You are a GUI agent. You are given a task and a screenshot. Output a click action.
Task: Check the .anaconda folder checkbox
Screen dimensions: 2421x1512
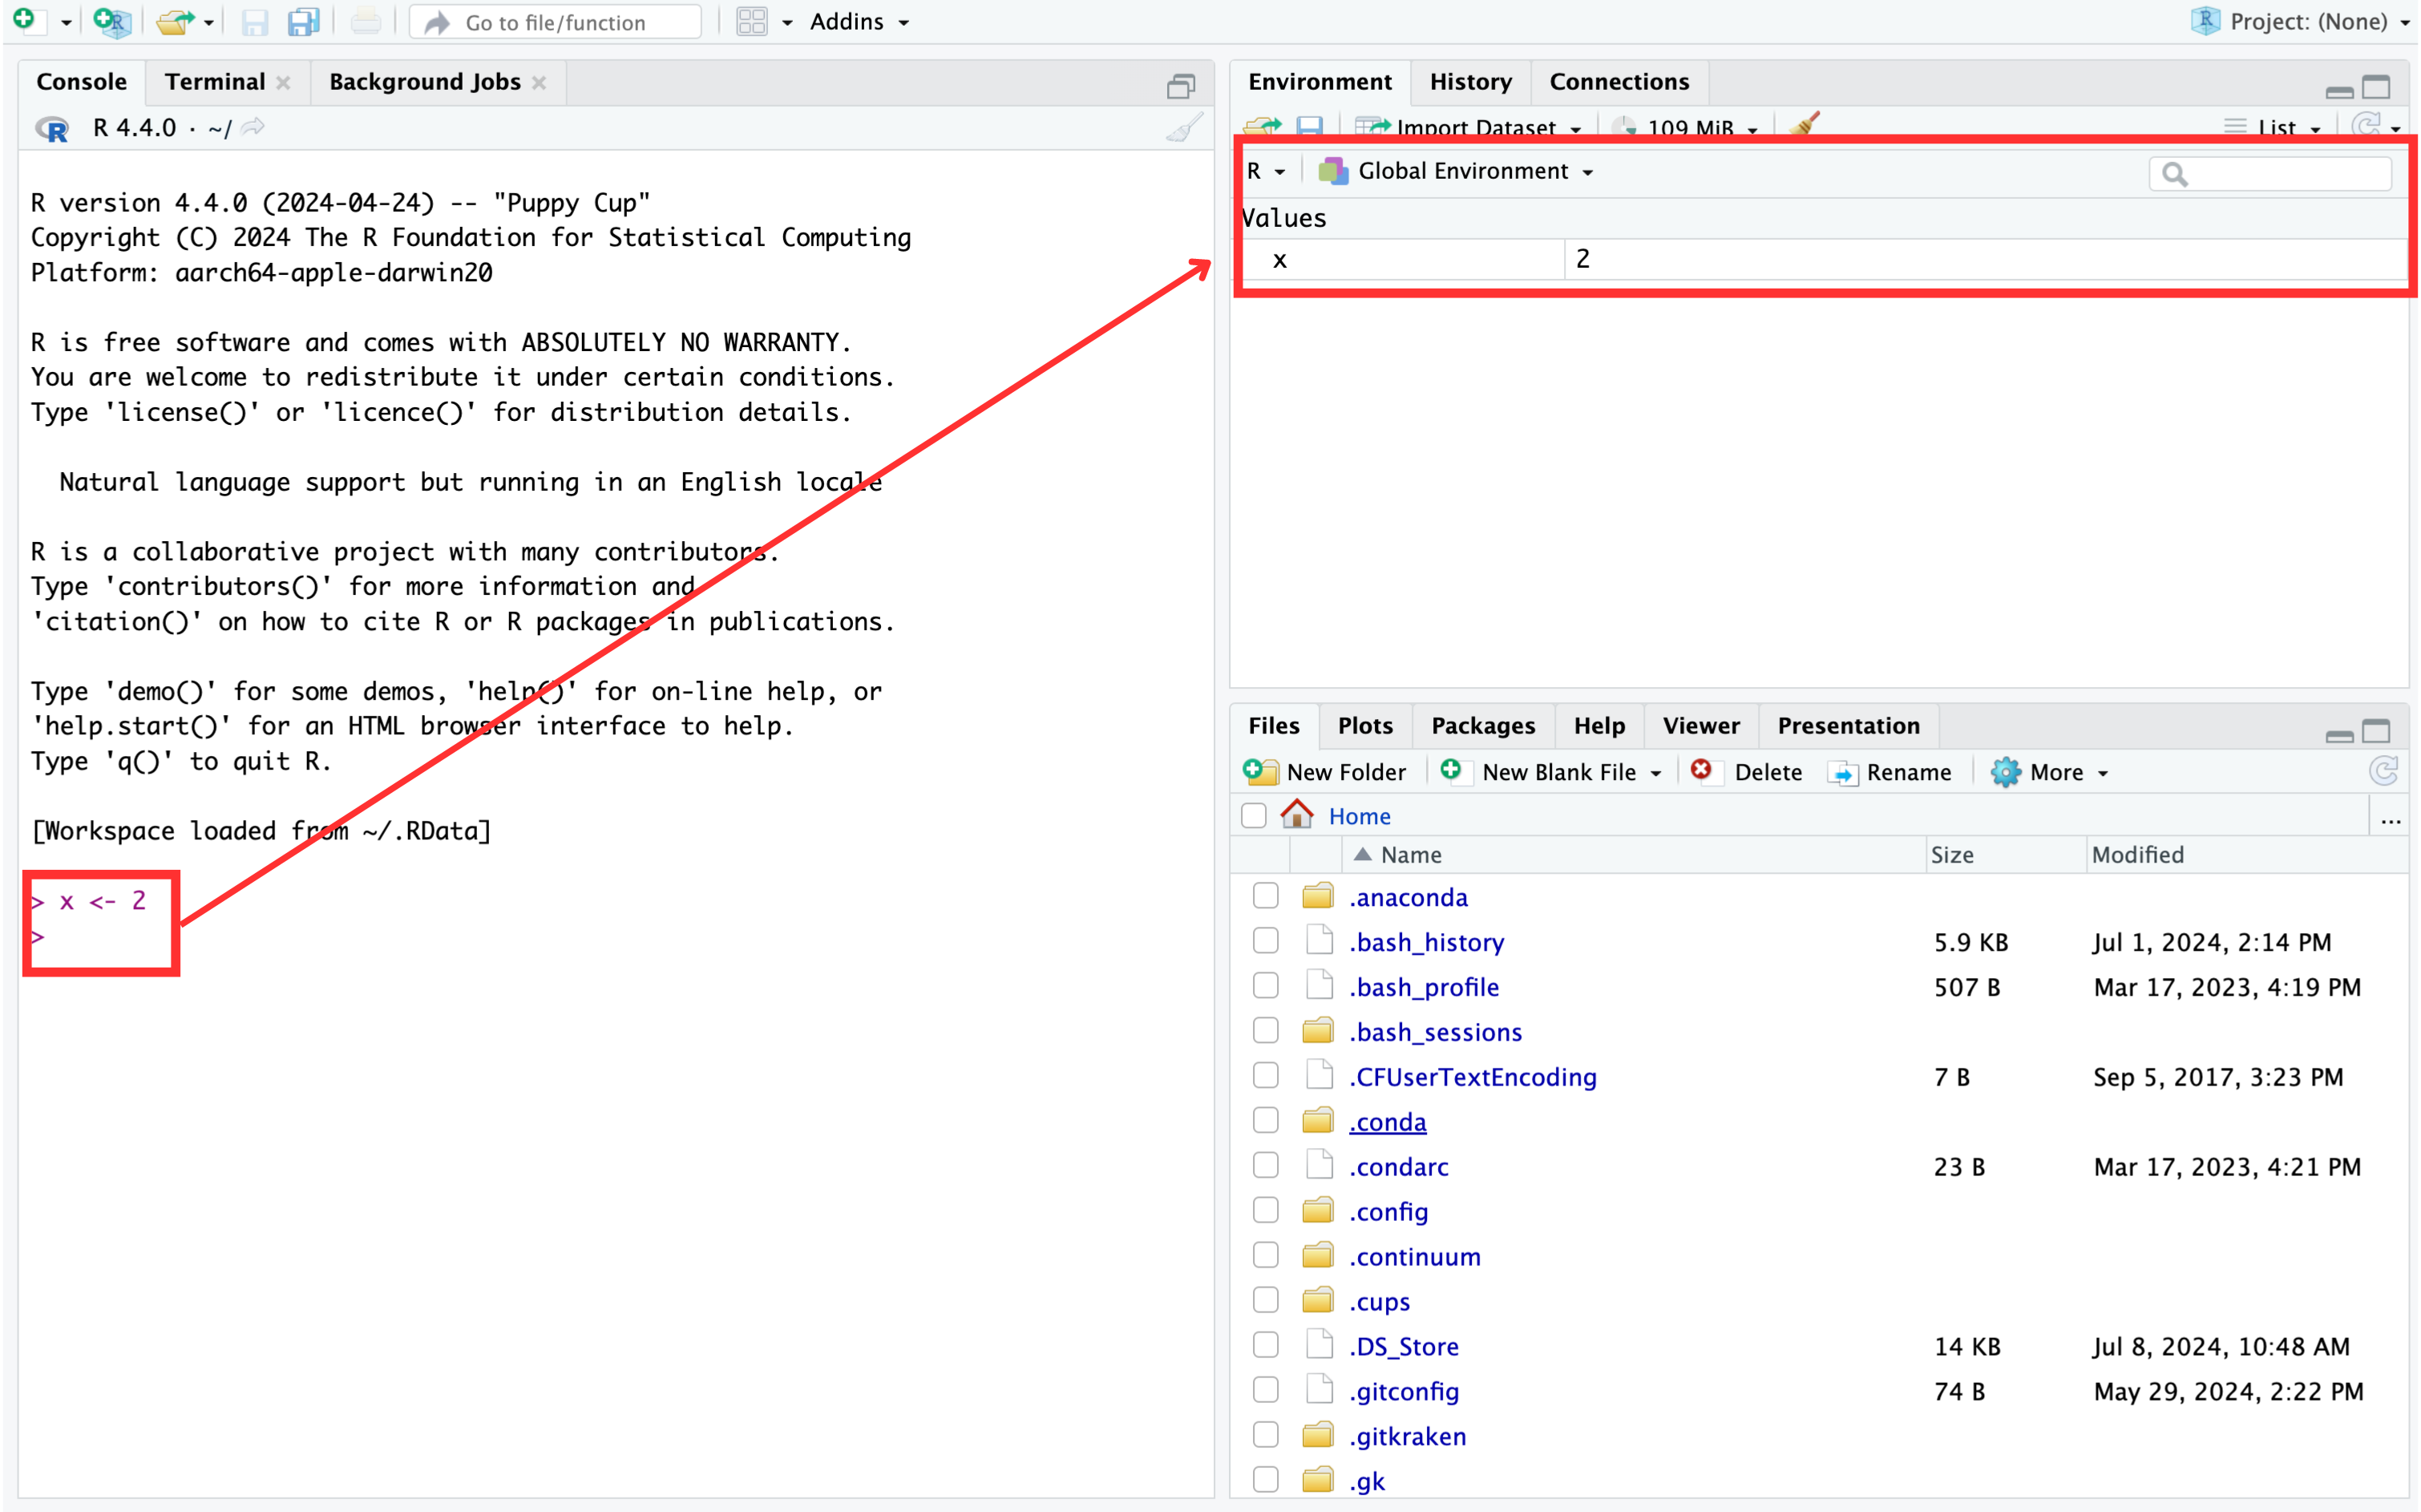tap(1266, 895)
